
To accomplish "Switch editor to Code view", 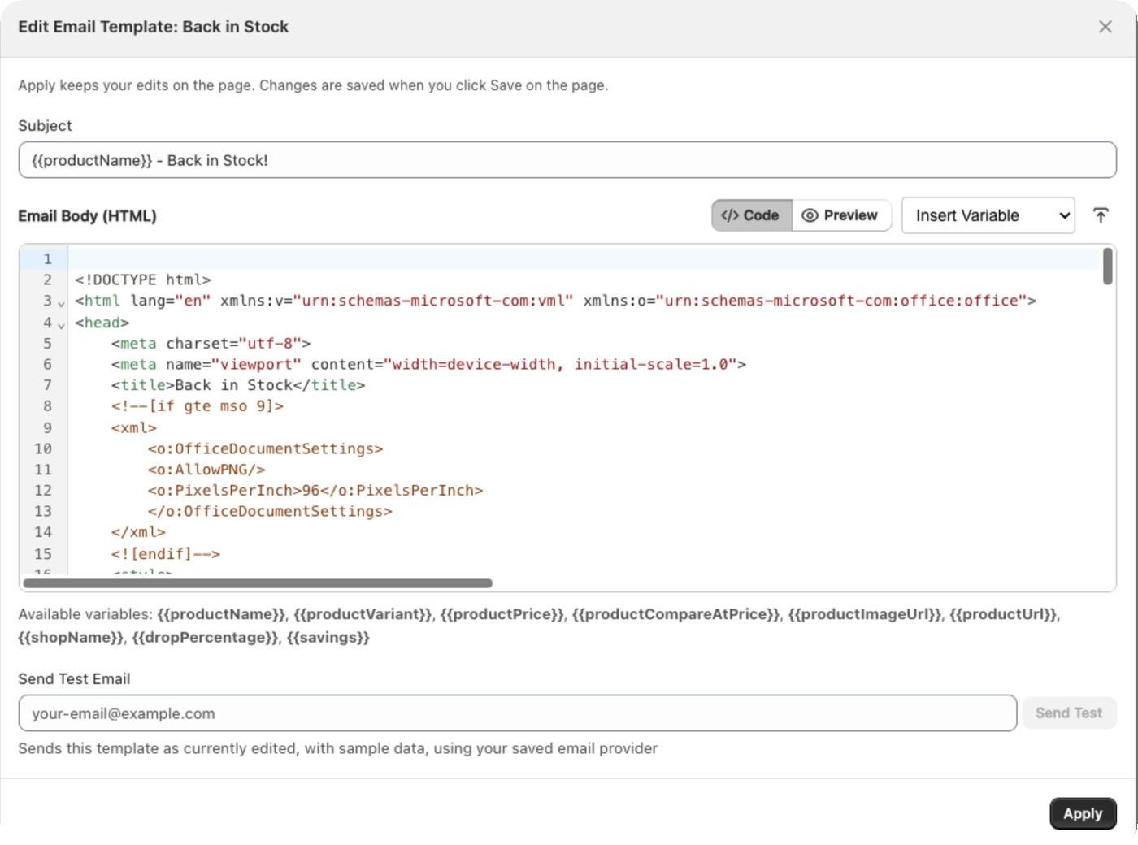I will [x=751, y=215].
